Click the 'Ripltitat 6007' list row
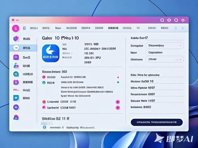The width and height of the screenshot is (198, 148). coord(157,88)
